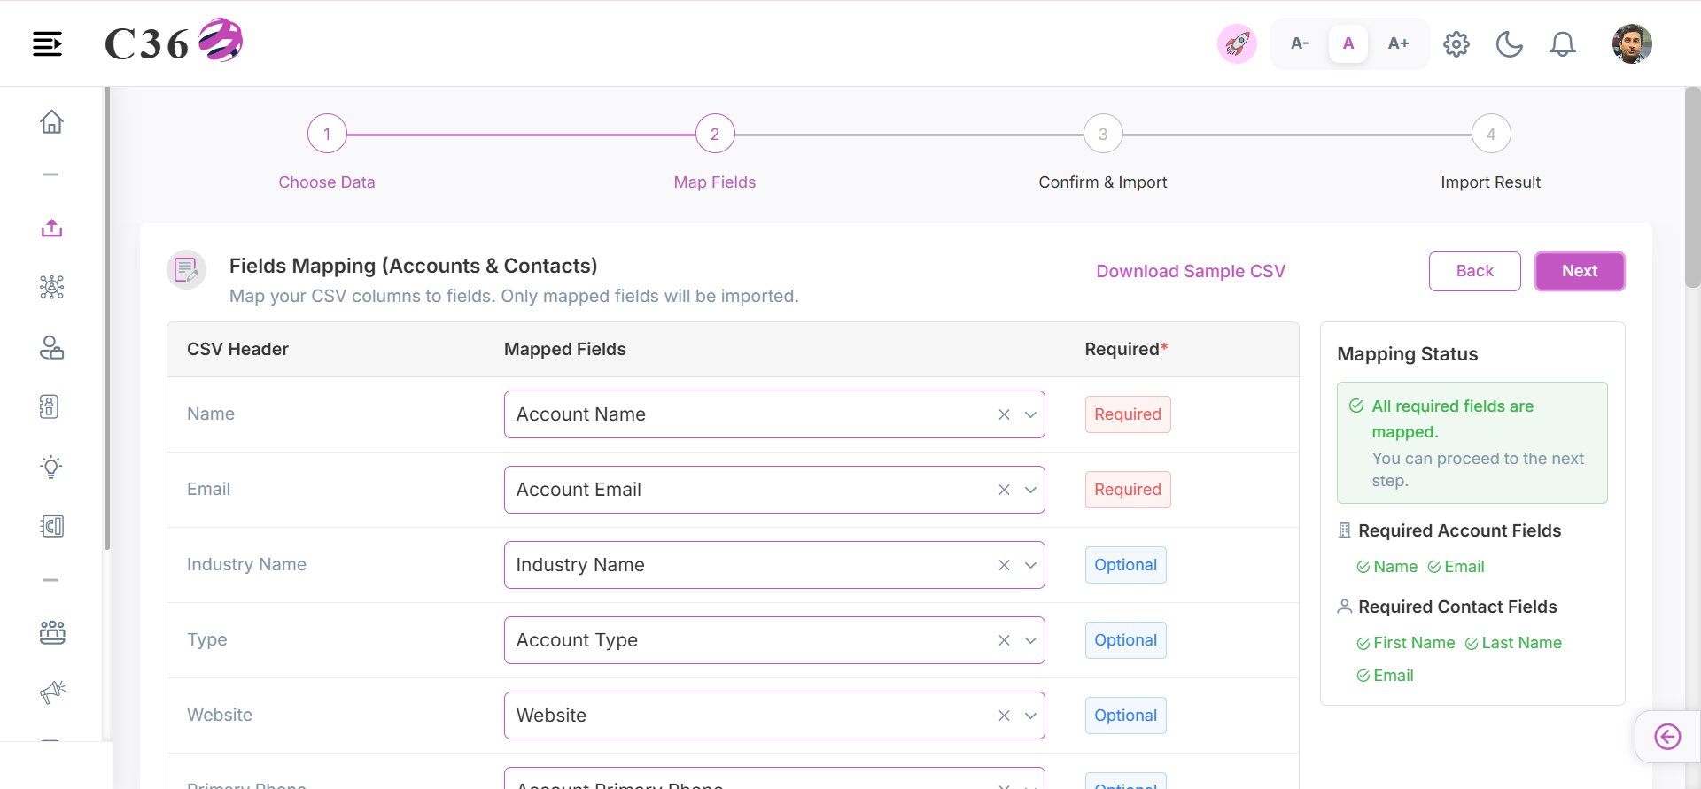Open the lightbulb ideas sidebar icon
This screenshot has width=1701, height=789.
click(51, 467)
